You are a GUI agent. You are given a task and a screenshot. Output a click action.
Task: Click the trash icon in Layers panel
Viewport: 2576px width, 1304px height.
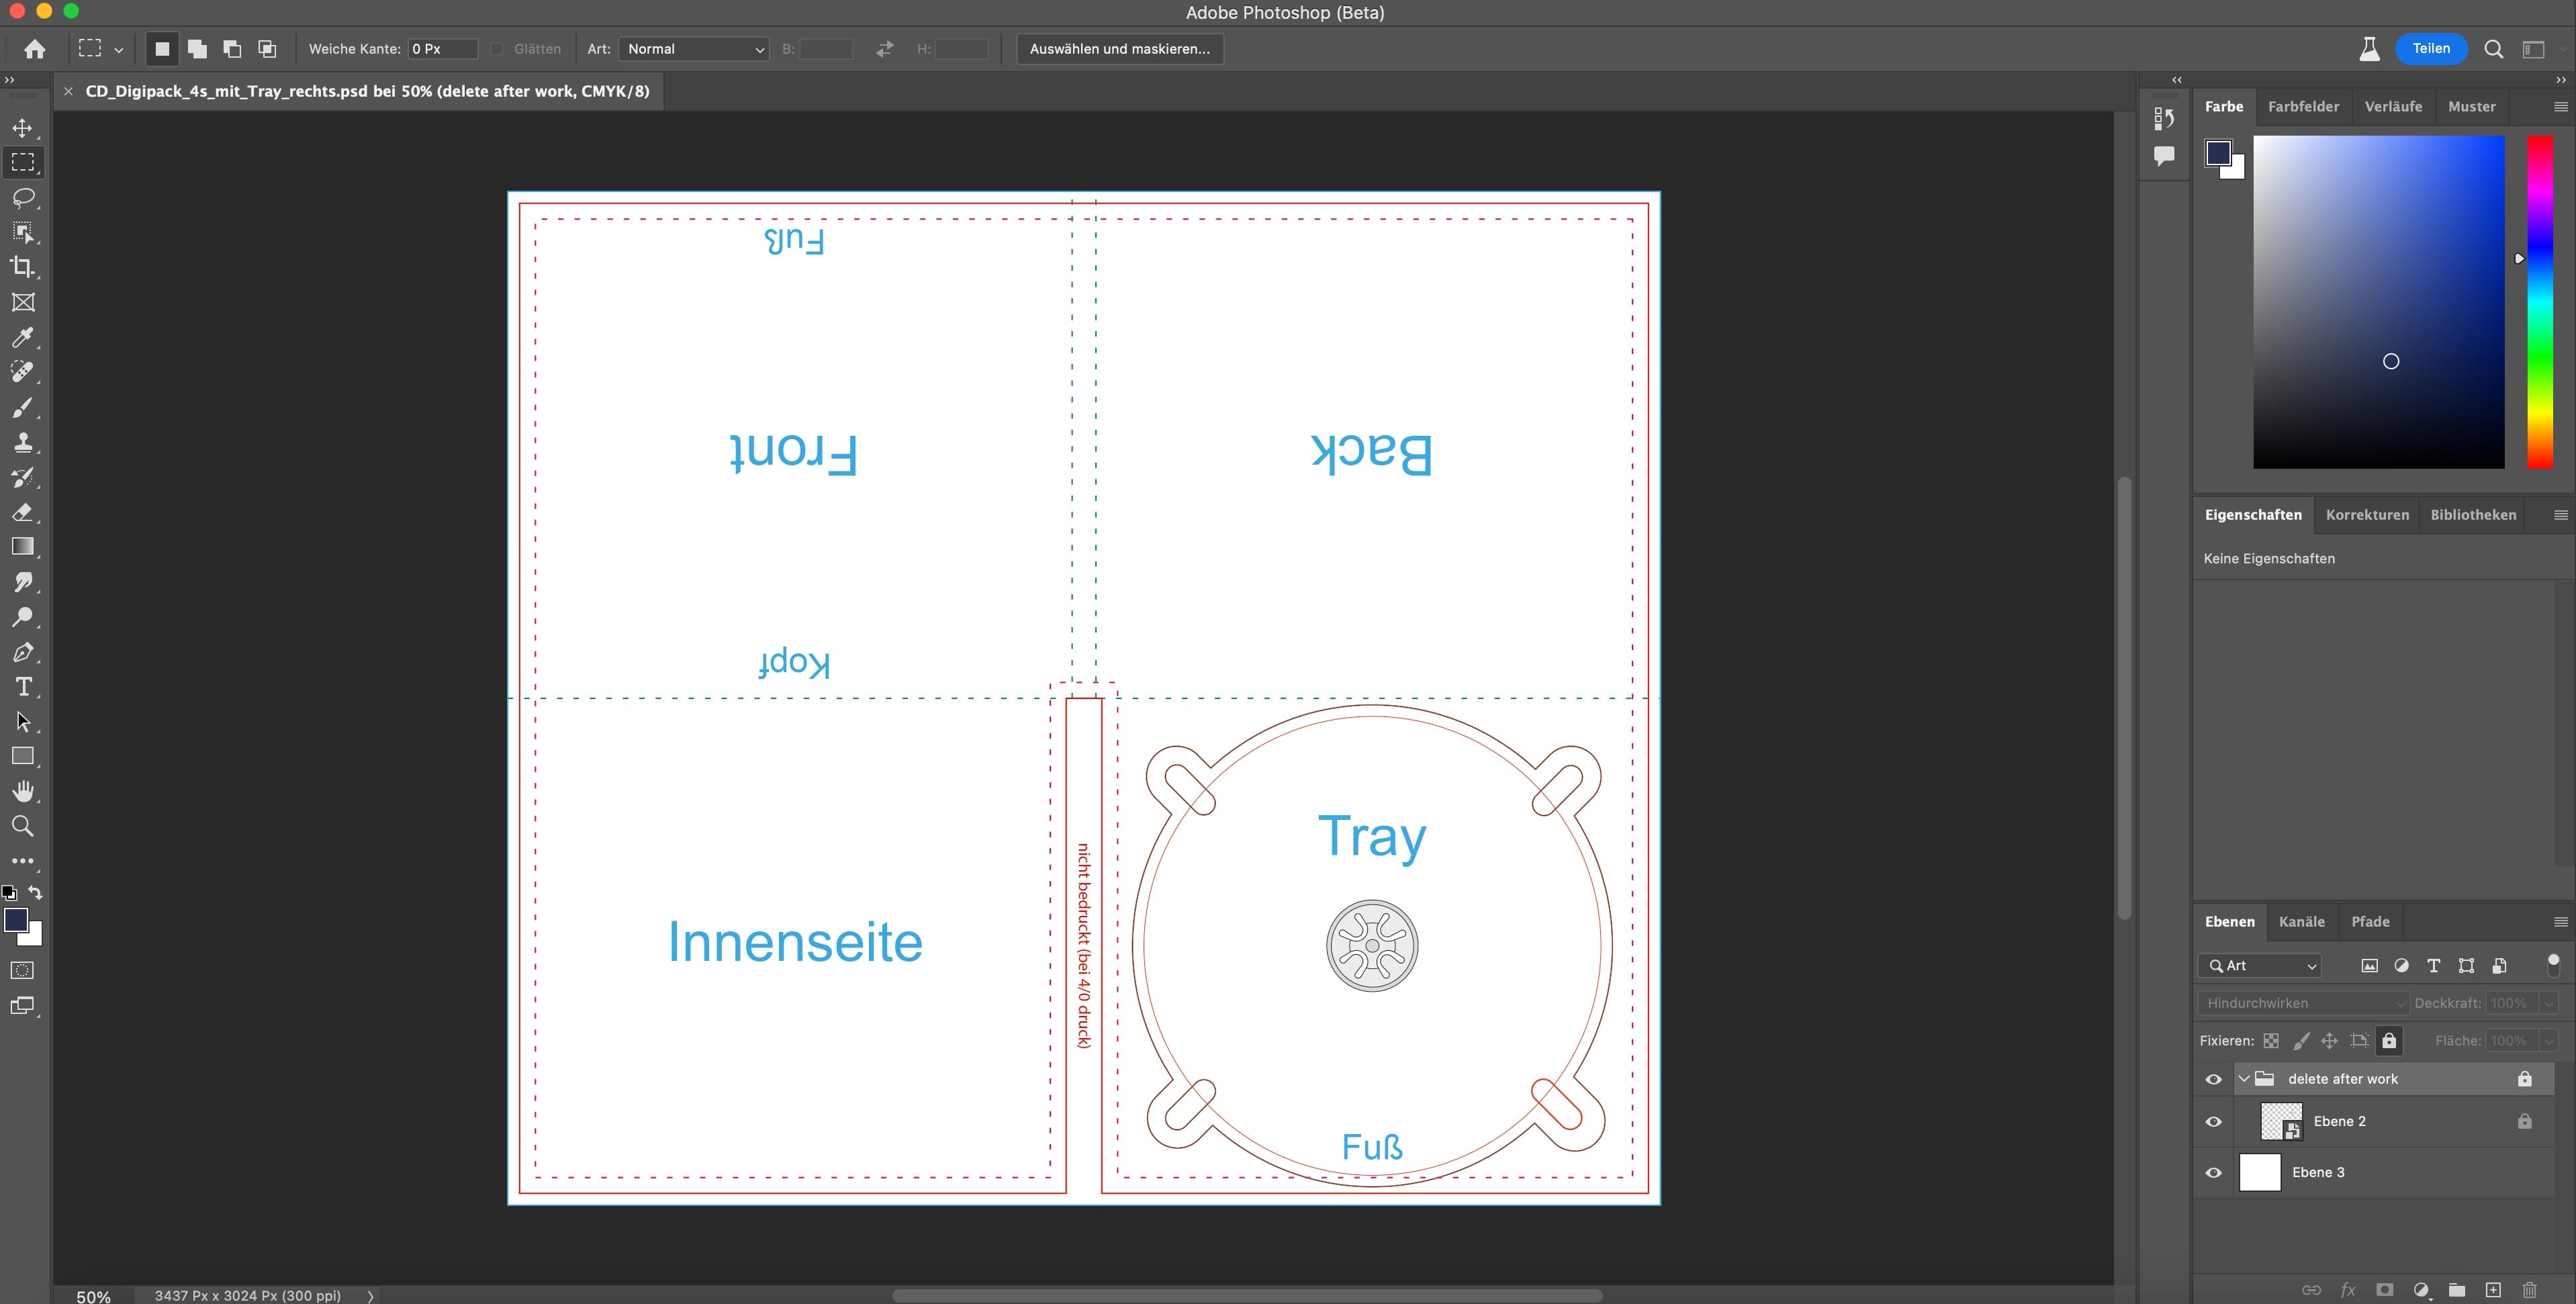click(x=2529, y=1289)
